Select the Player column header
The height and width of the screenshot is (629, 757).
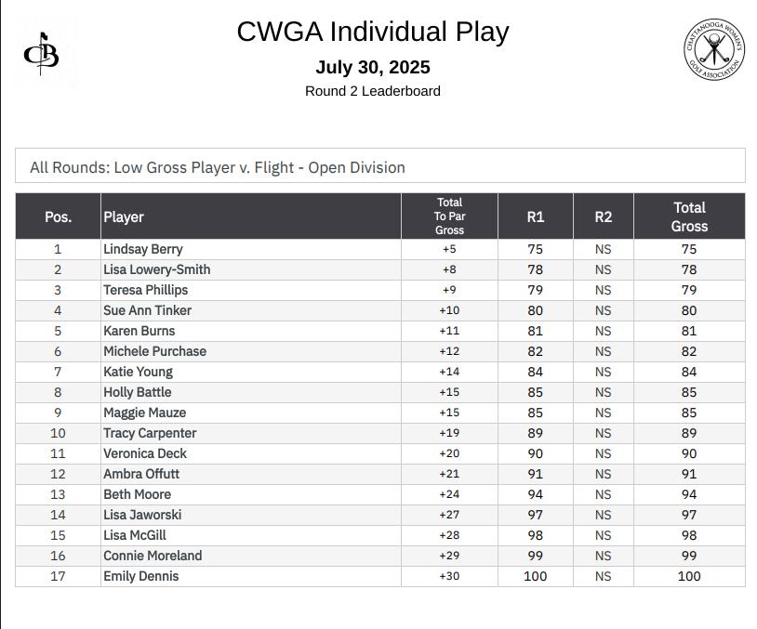tap(251, 216)
